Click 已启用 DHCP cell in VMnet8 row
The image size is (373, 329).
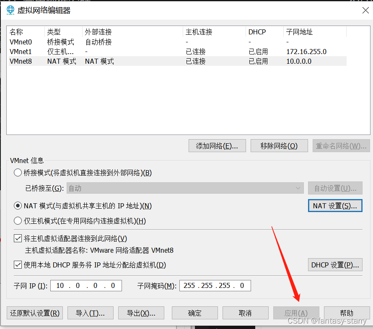(258, 61)
